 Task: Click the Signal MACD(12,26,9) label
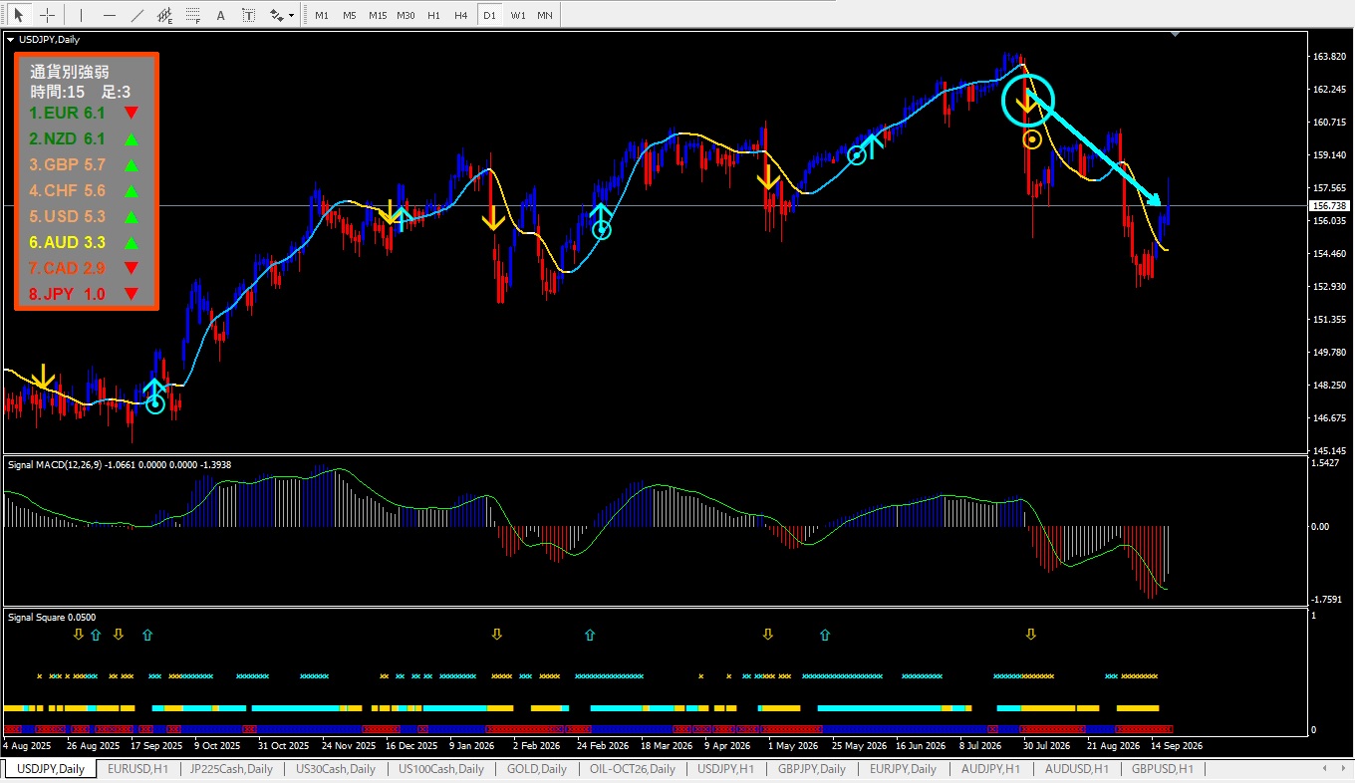[56, 464]
